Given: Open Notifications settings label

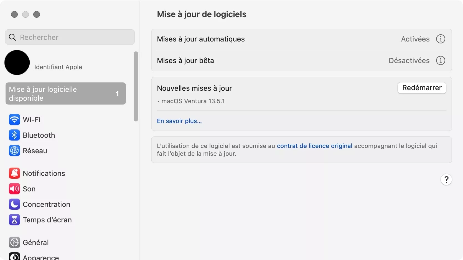Looking at the screenshot, I should click(x=44, y=173).
